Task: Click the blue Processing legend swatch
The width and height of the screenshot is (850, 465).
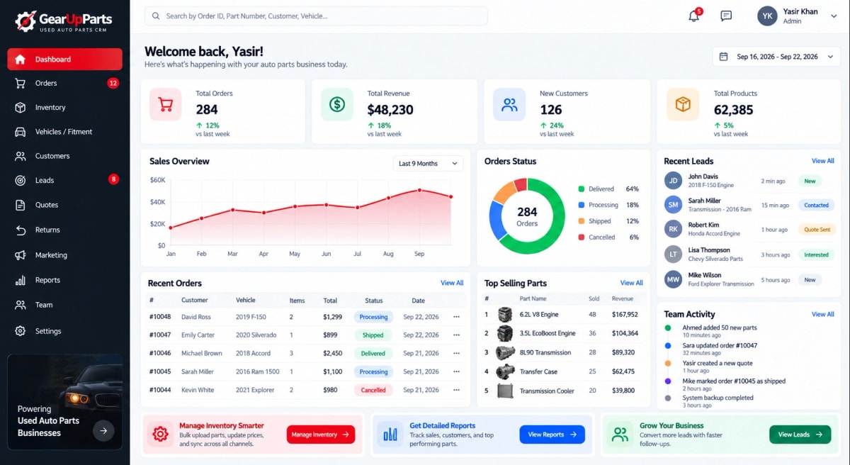Action: point(582,205)
